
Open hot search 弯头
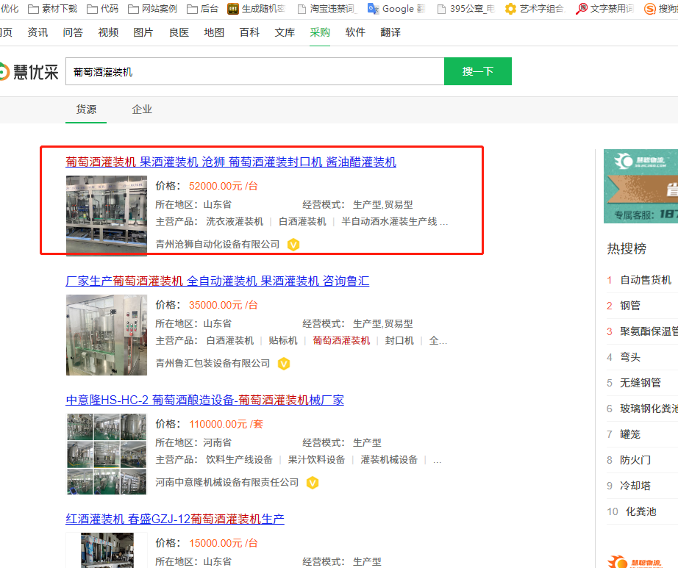coord(630,357)
